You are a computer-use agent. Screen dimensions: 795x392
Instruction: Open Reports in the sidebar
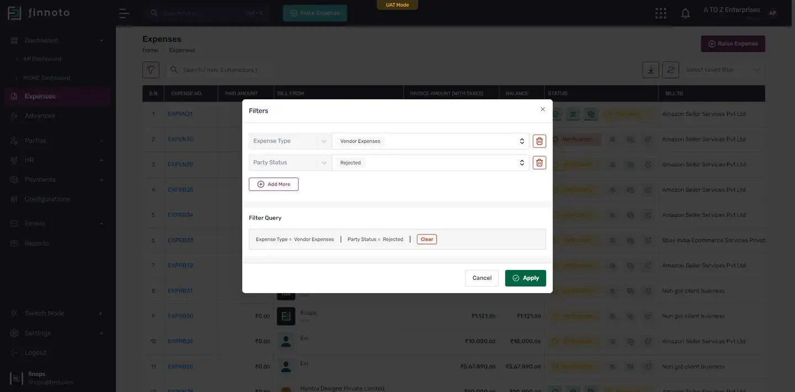tap(36, 243)
